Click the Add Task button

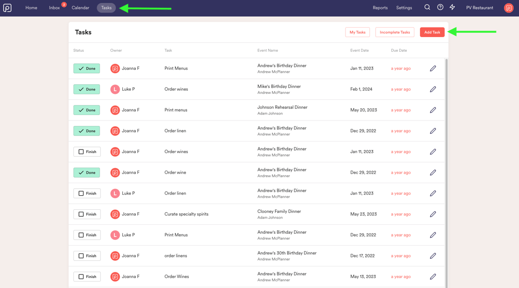(432, 32)
